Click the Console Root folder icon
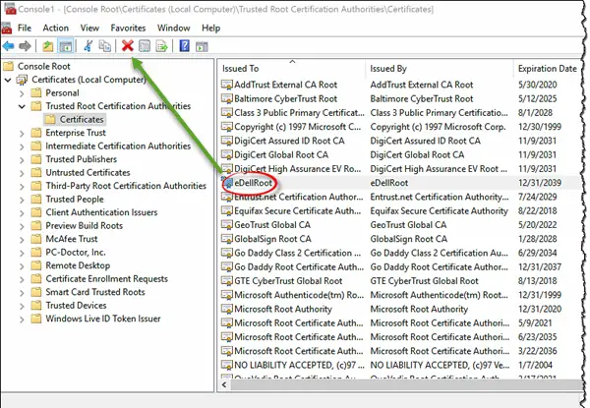 pos(8,66)
